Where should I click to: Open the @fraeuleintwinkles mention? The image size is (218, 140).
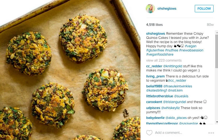pyautogui.click(x=178, y=86)
